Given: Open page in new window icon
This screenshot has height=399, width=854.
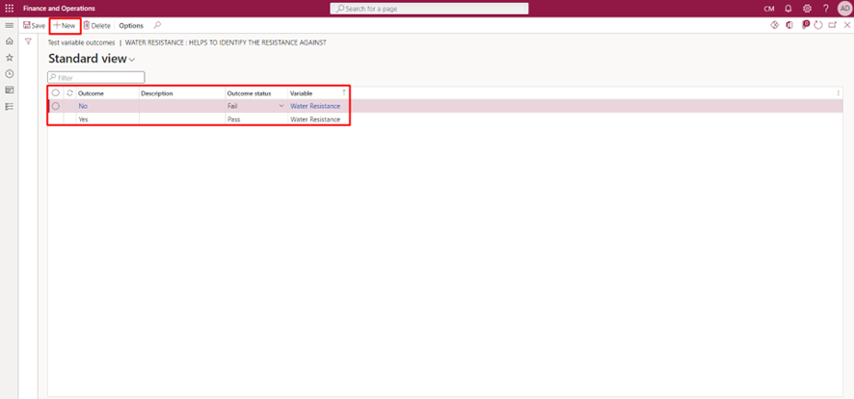Looking at the screenshot, I should (832, 25).
